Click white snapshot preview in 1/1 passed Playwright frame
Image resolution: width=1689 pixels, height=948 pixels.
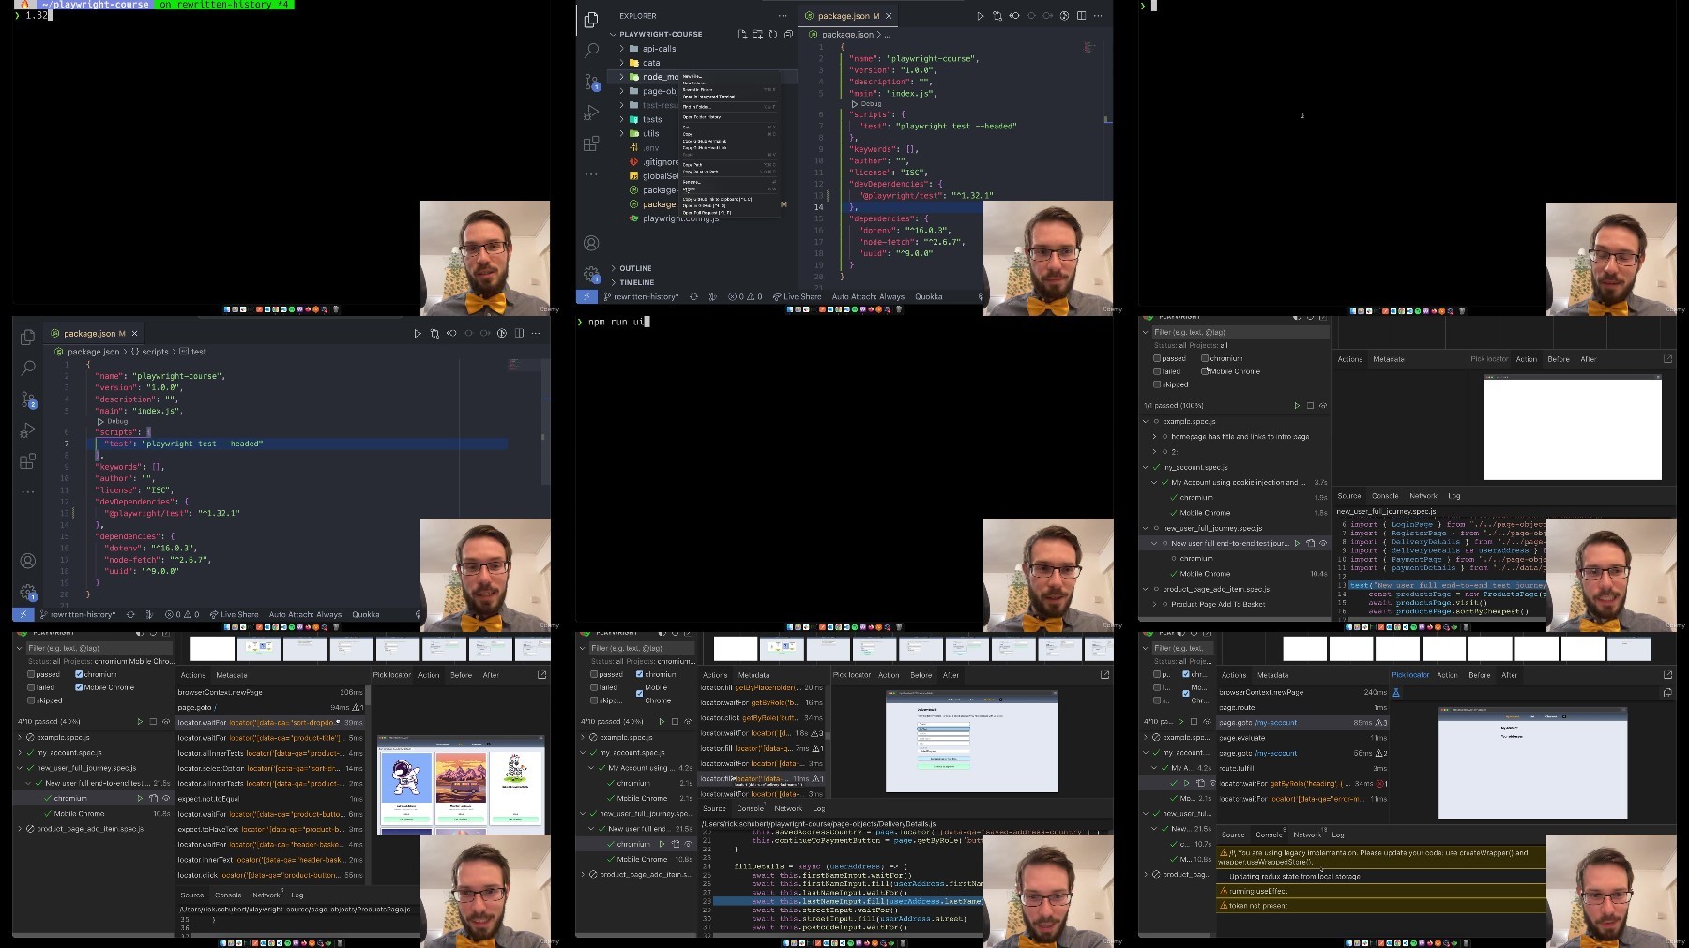1572,429
